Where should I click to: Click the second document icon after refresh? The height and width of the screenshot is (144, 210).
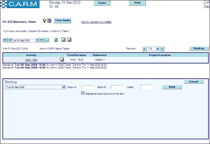click(x=69, y=40)
